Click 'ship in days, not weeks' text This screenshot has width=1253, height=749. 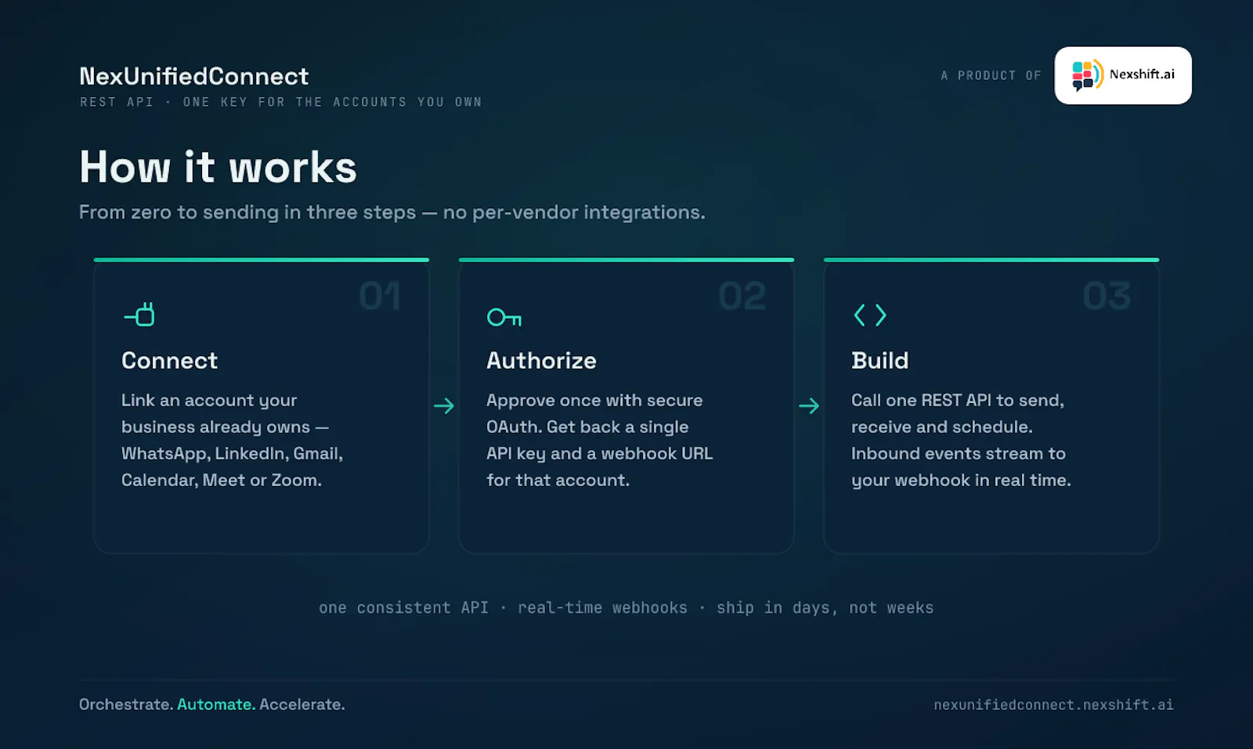click(825, 608)
